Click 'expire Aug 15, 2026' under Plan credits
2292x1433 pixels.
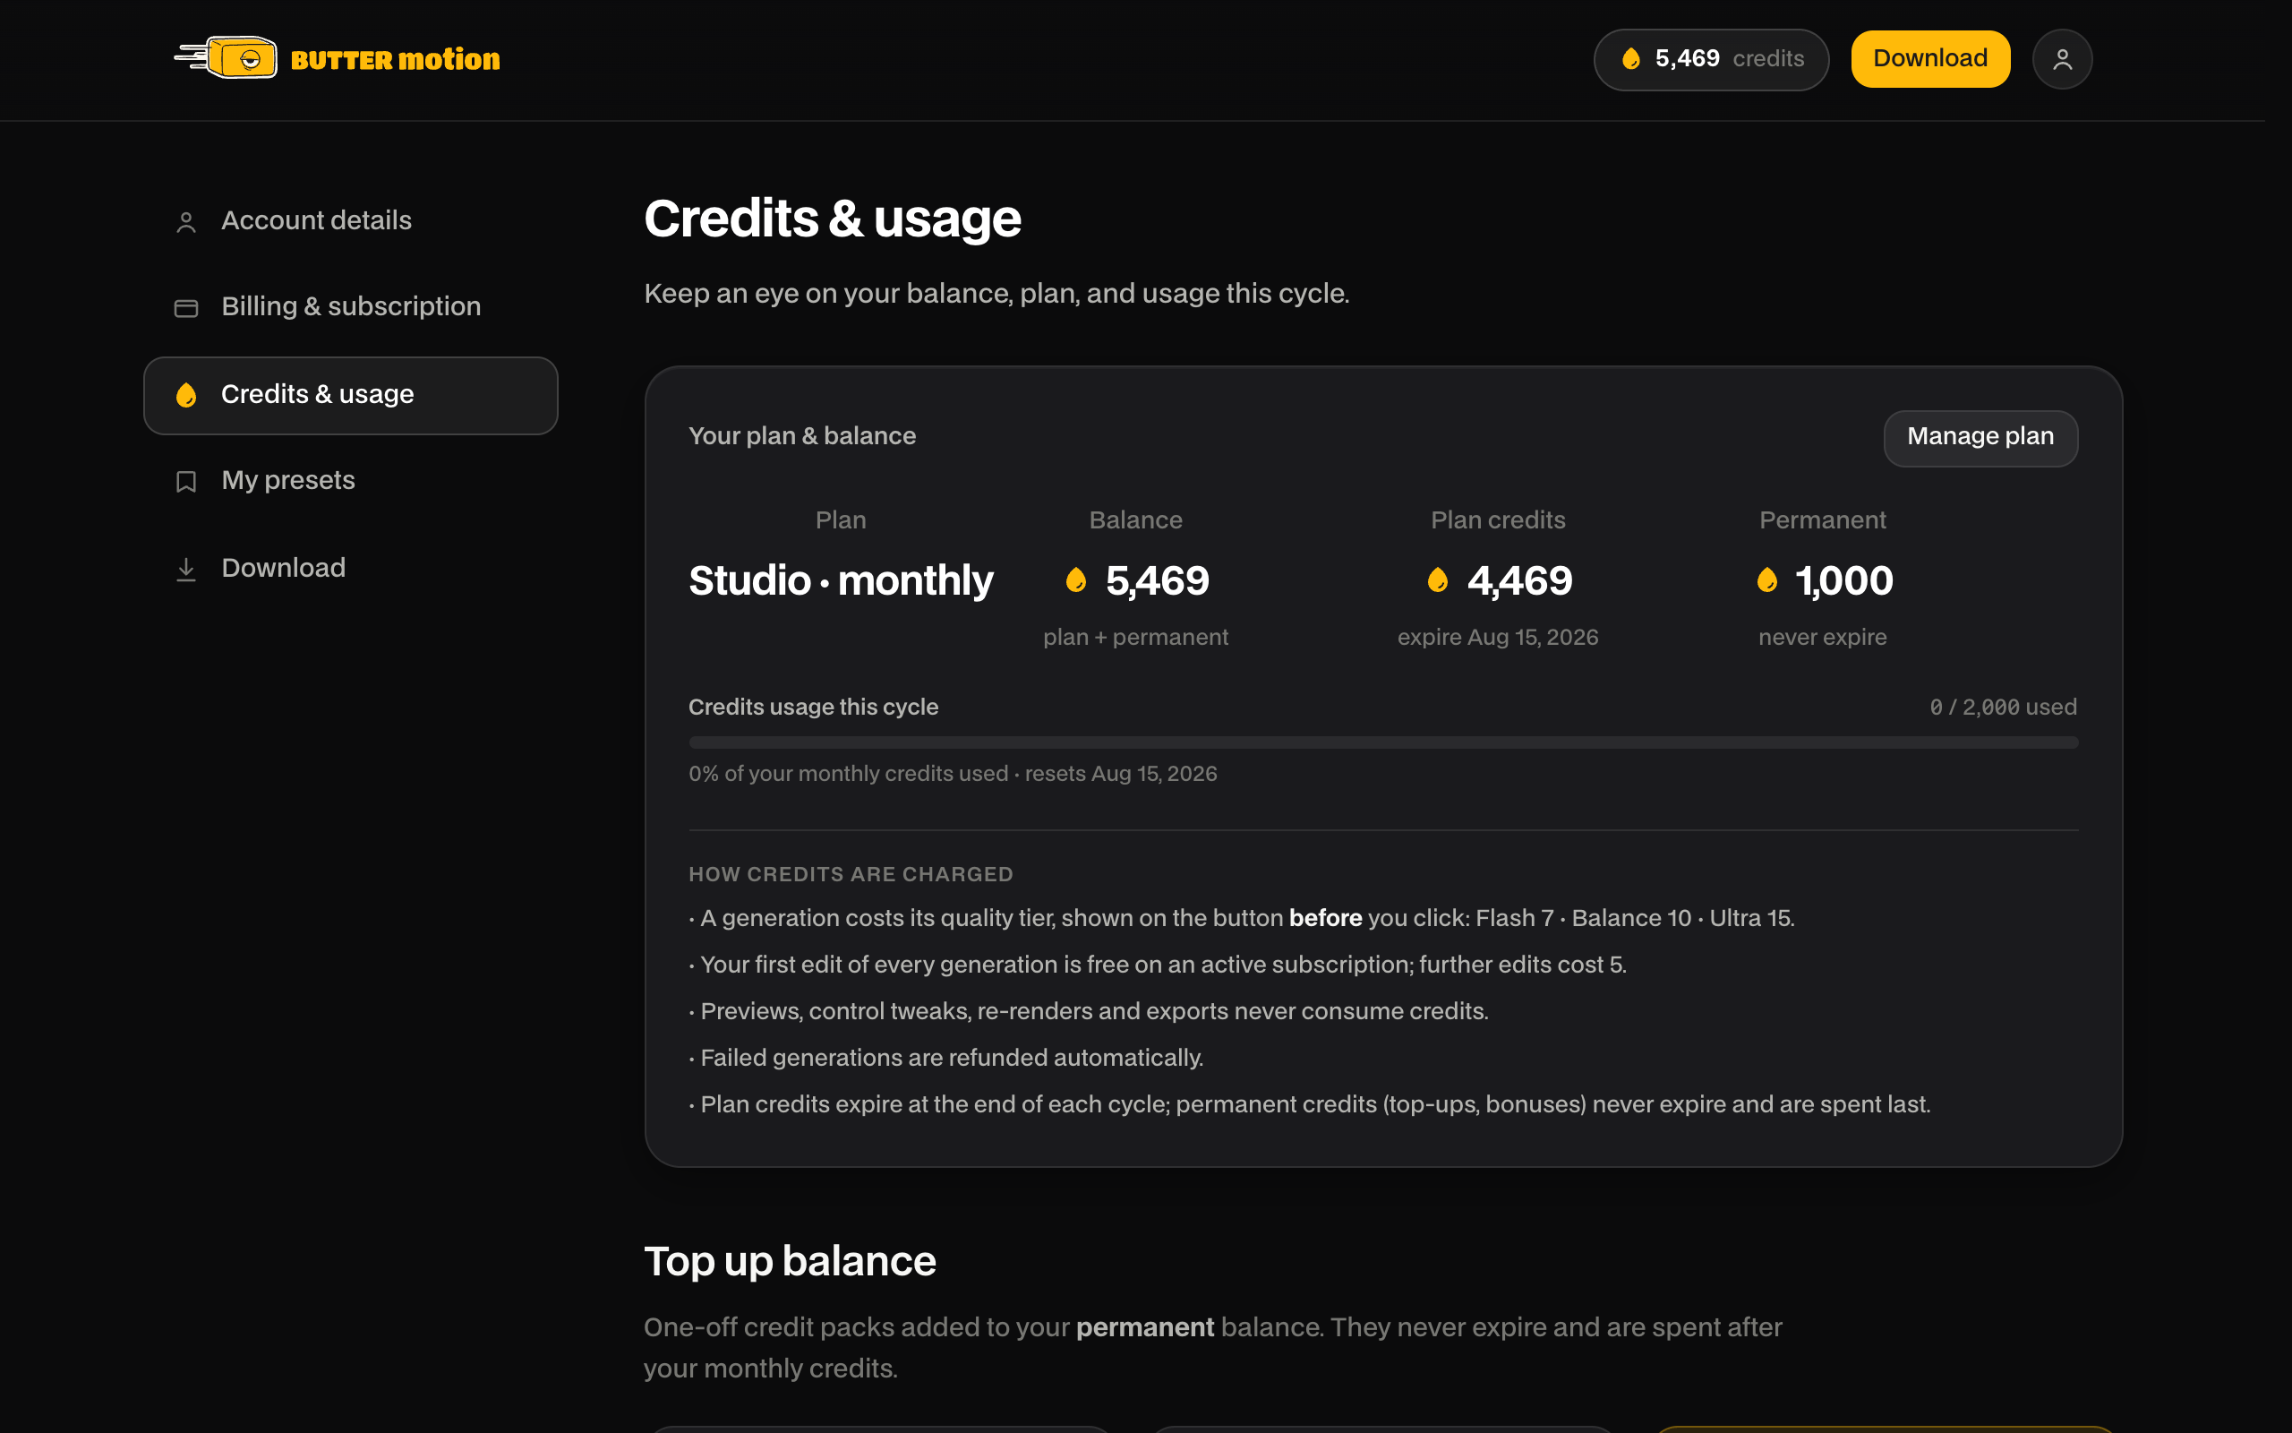[x=1497, y=637]
